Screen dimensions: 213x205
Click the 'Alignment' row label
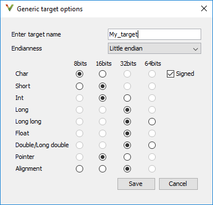pos(29,168)
